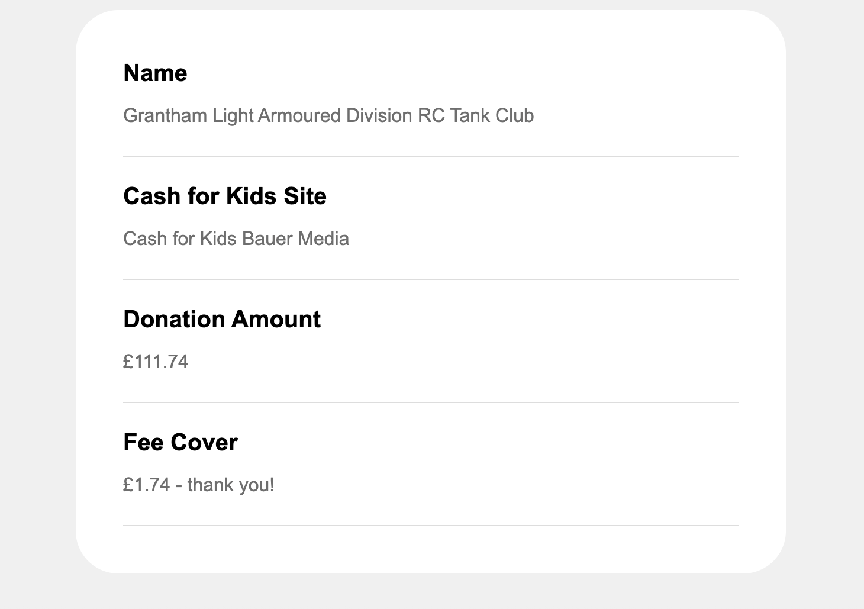Click "RC Tank Club" in the name value

(476, 115)
